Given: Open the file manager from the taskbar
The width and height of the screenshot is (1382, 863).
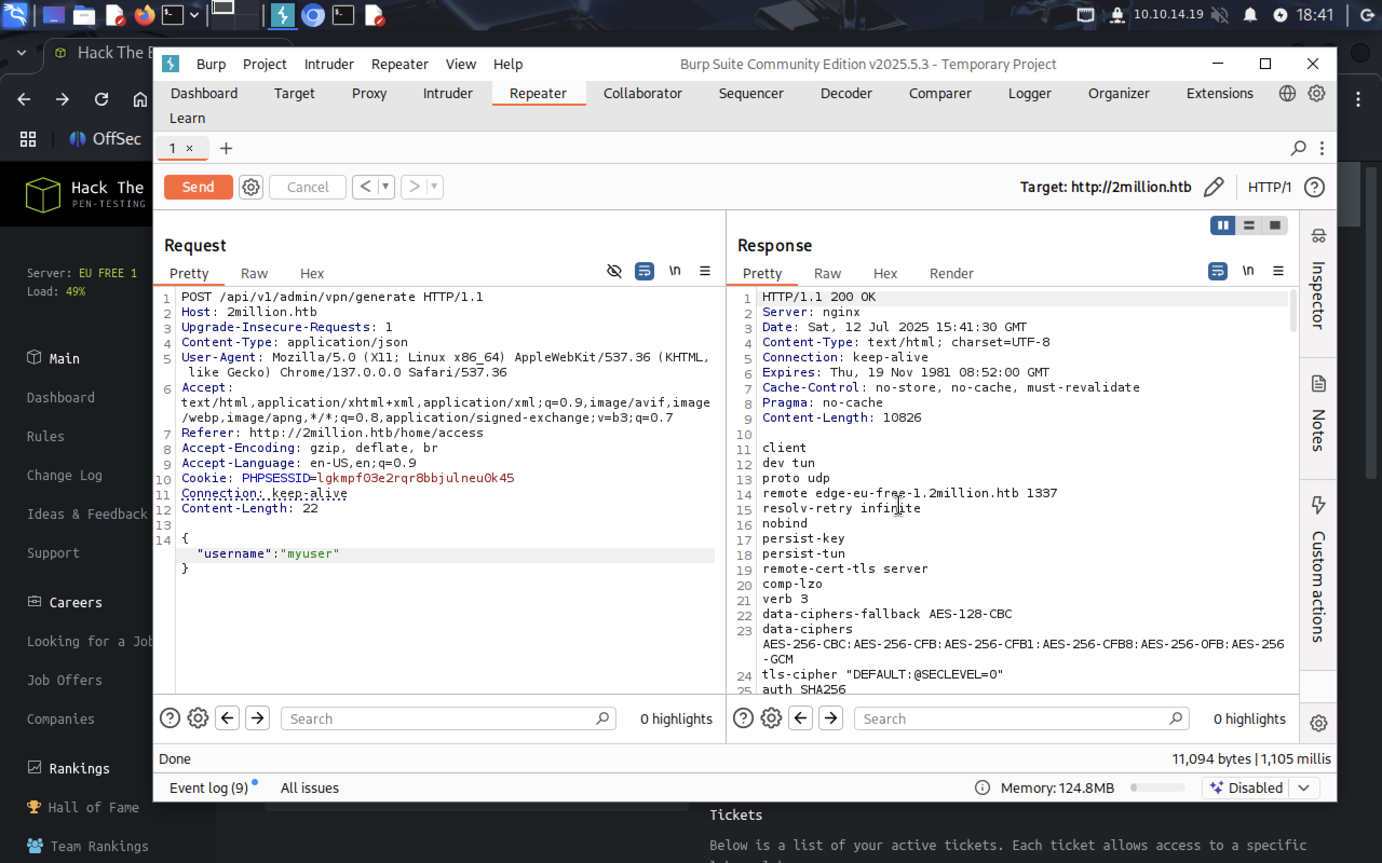Looking at the screenshot, I should 83,15.
